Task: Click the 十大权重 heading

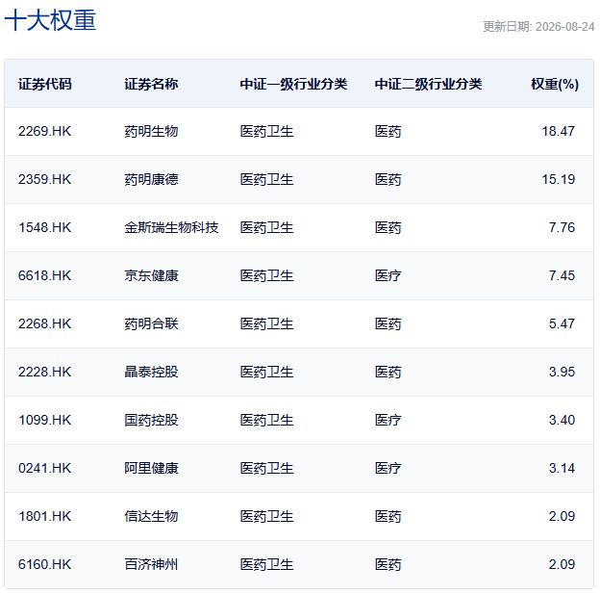Action: pos(50,20)
